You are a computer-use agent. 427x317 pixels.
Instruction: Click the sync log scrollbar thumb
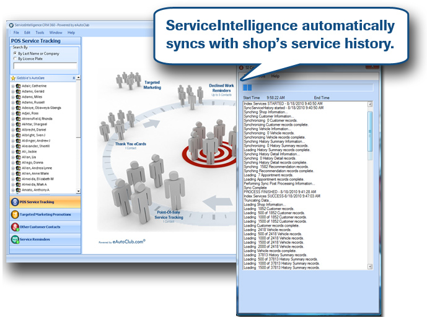coord(370,132)
